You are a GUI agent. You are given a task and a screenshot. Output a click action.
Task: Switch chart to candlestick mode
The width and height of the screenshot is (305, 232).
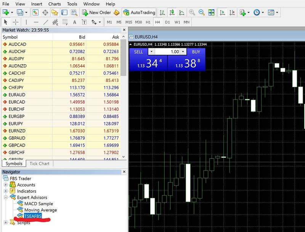172,13
